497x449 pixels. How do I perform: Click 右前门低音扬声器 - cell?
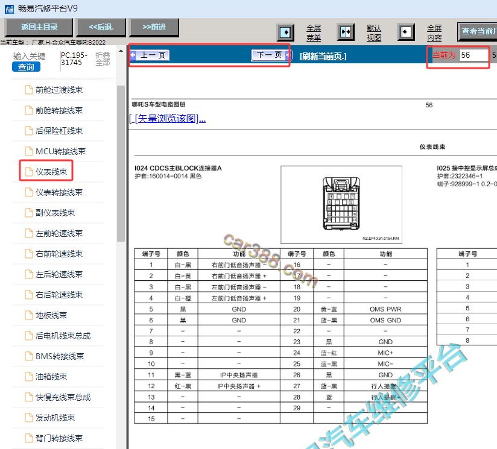pos(239,265)
